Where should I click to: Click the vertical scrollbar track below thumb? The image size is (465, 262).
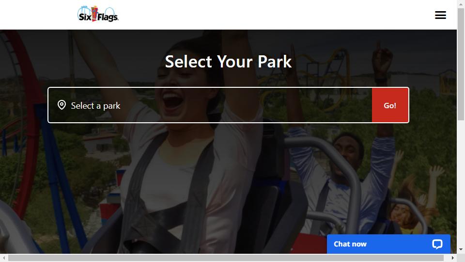coord(461,183)
